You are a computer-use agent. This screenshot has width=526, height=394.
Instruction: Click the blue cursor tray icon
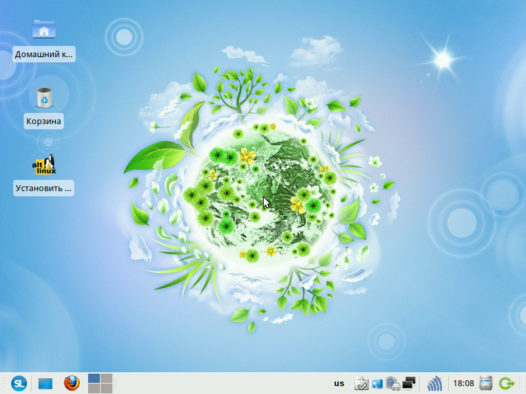click(377, 383)
